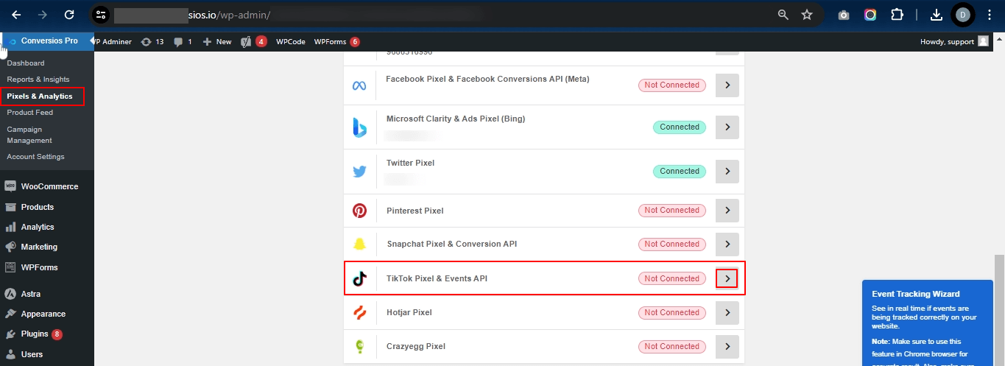Go back with browser back arrow
1005x366 pixels.
pyautogui.click(x=16, y=14)
